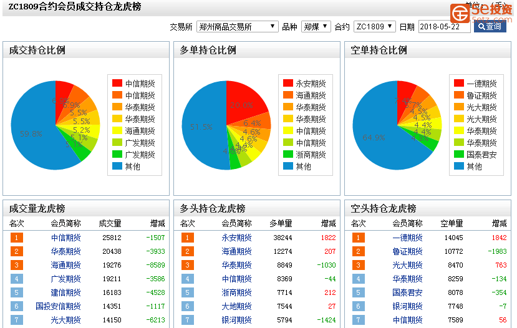Click the 多单量 column header

coord(281,223)
